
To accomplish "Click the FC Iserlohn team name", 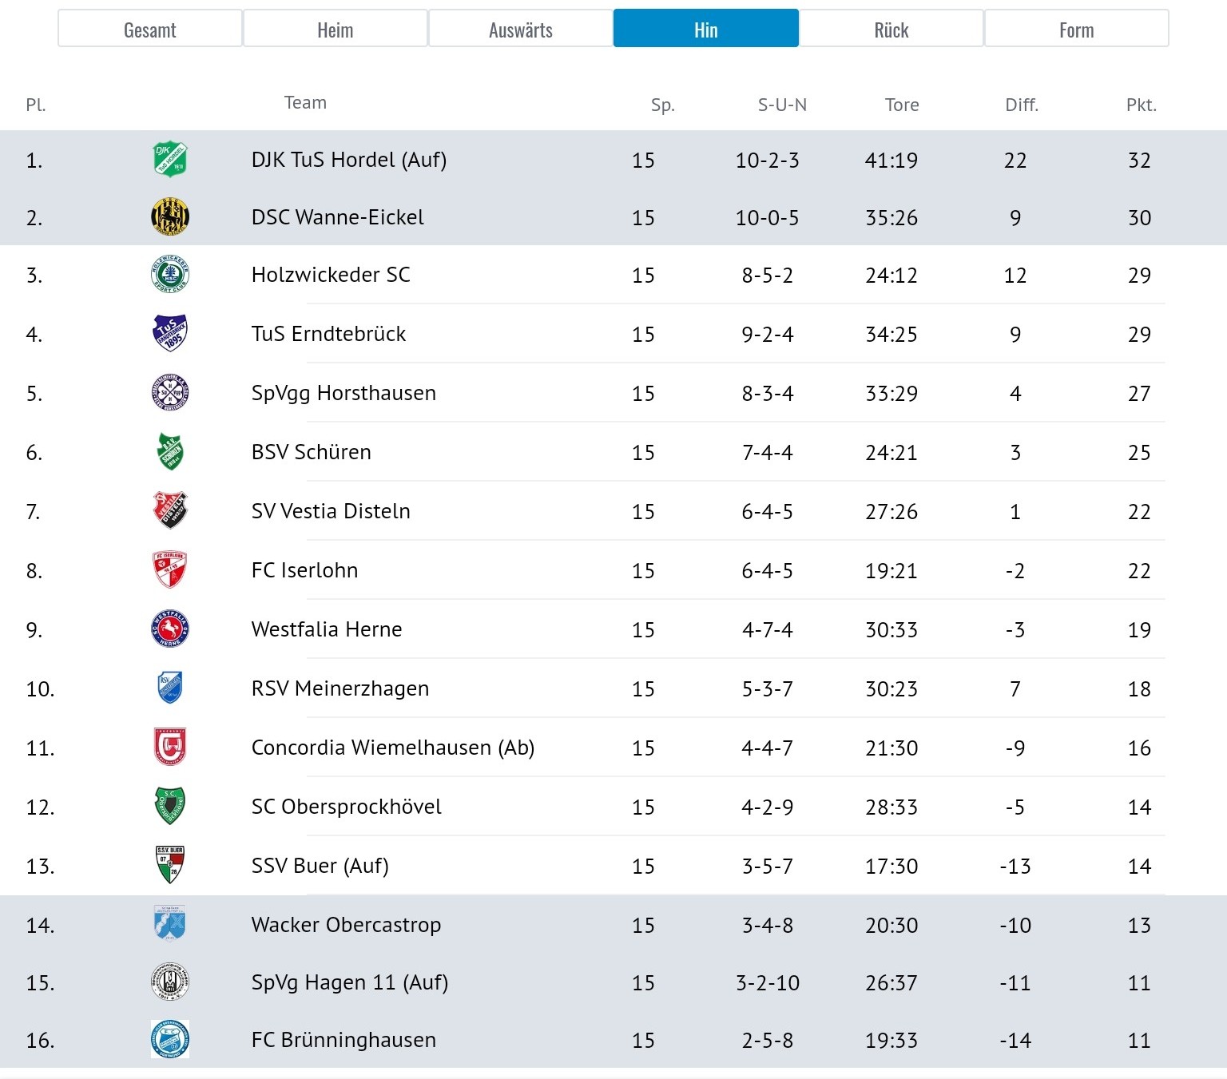I will 304,570.
